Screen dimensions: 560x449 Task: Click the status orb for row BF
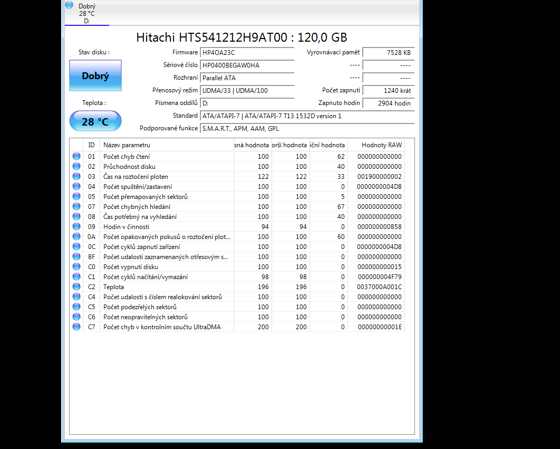click(76, 256)
